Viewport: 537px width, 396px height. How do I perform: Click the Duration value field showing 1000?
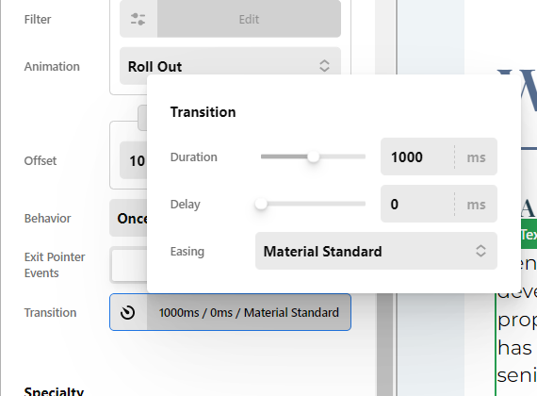[x=417, y=157]
